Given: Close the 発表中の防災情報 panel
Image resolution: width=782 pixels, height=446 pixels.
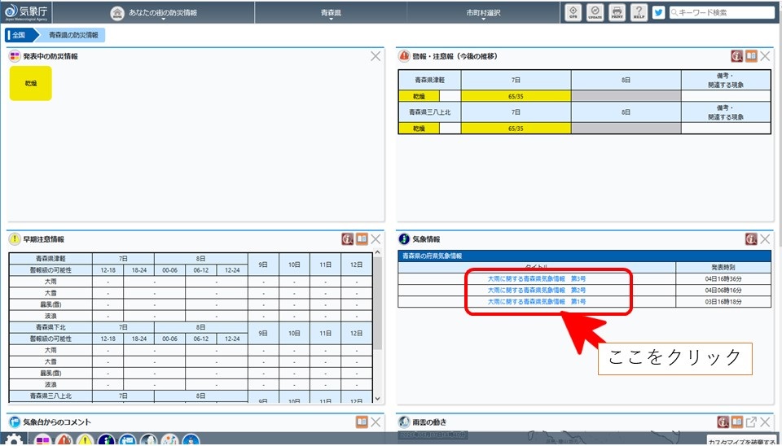Looking at the screenshot, I should tap(376, 56).
